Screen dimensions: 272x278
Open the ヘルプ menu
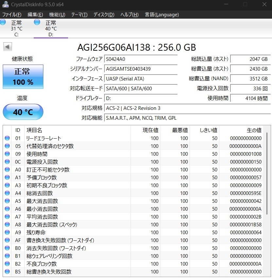[129, 14]
